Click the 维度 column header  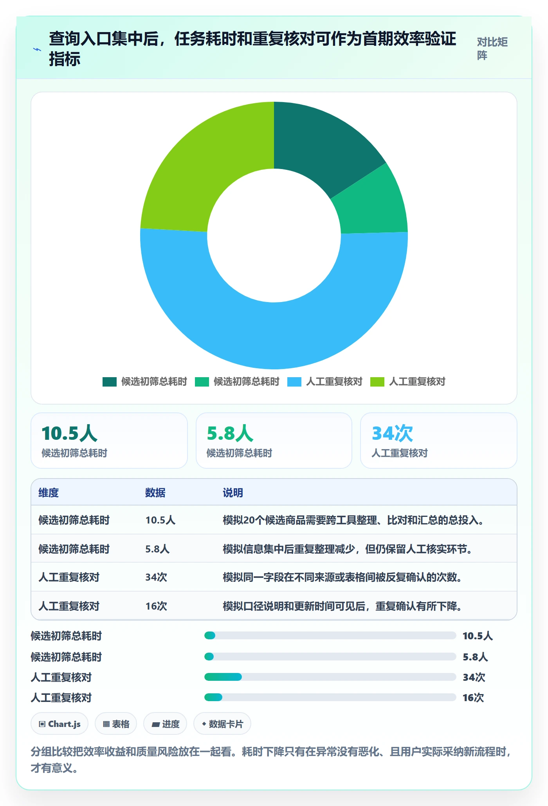(49, 493)
